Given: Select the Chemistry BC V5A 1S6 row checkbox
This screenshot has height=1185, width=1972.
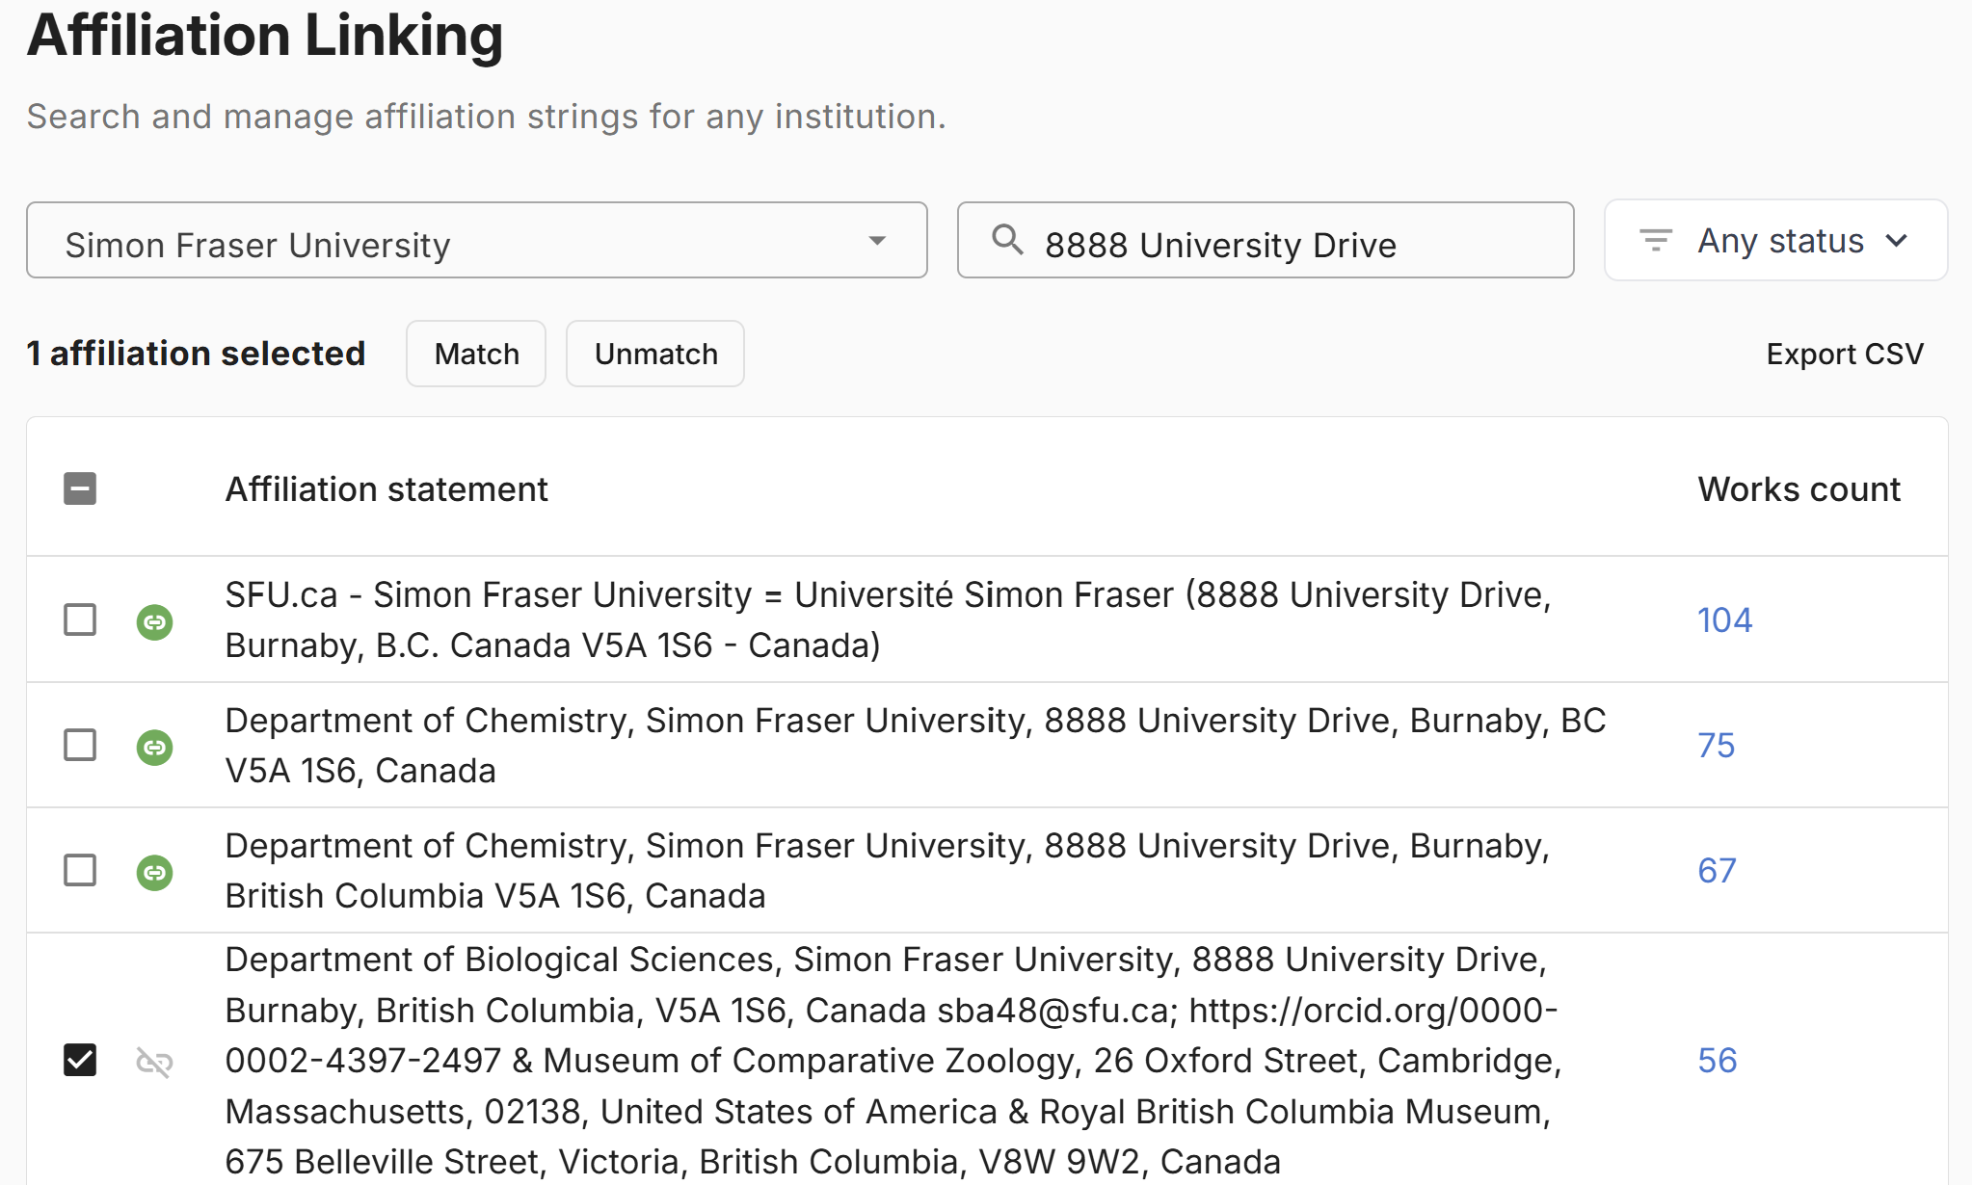Looking at the screenshot, I should [x=80, y=745].
